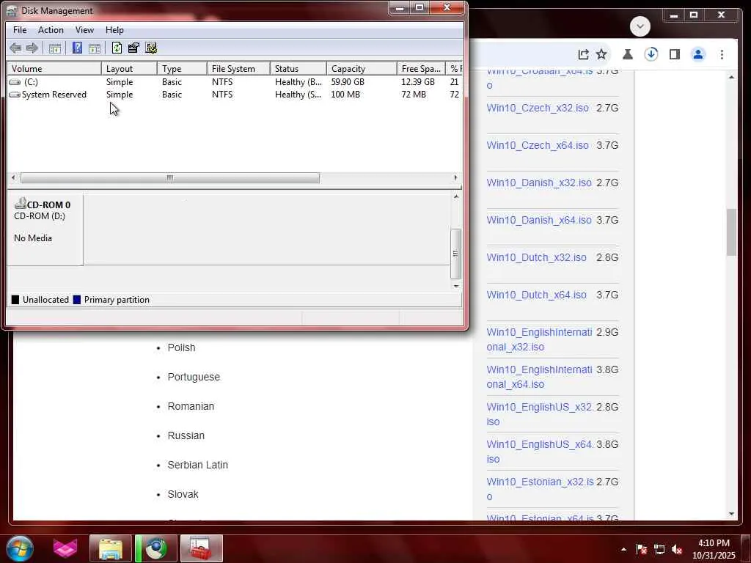Click the CD-ROM 0 disc icon
751x563 pixels.
click(x=20, y=204)
